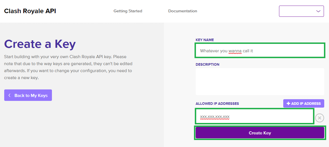Open the account dropdown in header

[x=301, y=11]
